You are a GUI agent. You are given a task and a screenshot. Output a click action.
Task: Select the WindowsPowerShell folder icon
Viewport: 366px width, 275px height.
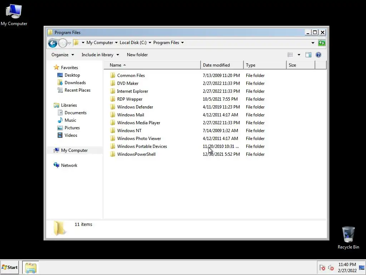113,154
